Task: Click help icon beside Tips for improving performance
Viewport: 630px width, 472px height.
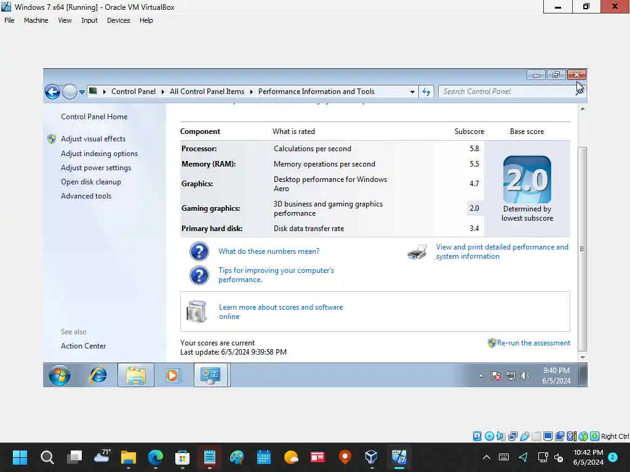Action: coord(199,275)
